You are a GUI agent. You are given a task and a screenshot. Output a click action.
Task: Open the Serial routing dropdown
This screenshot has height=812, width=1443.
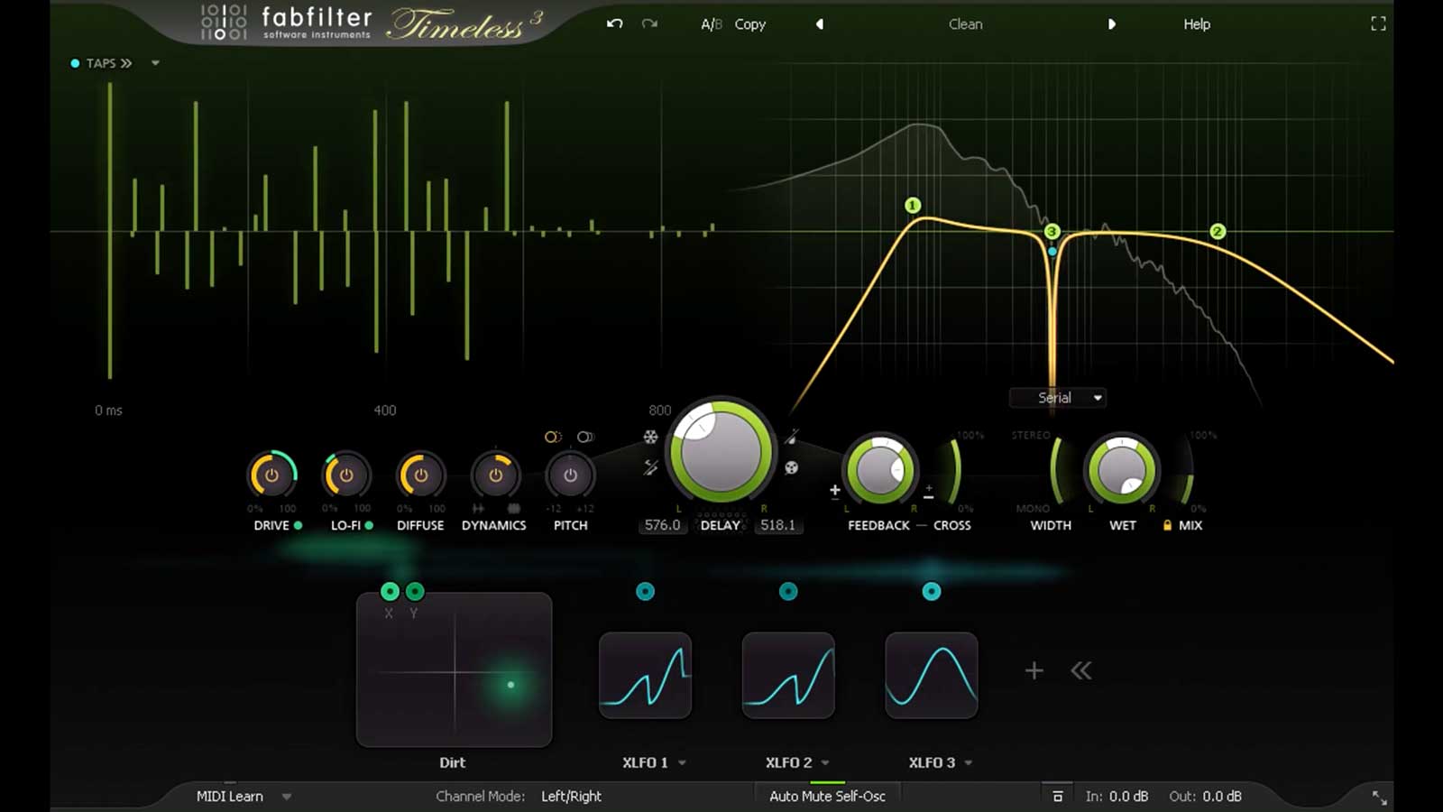tap(1057, 397)
